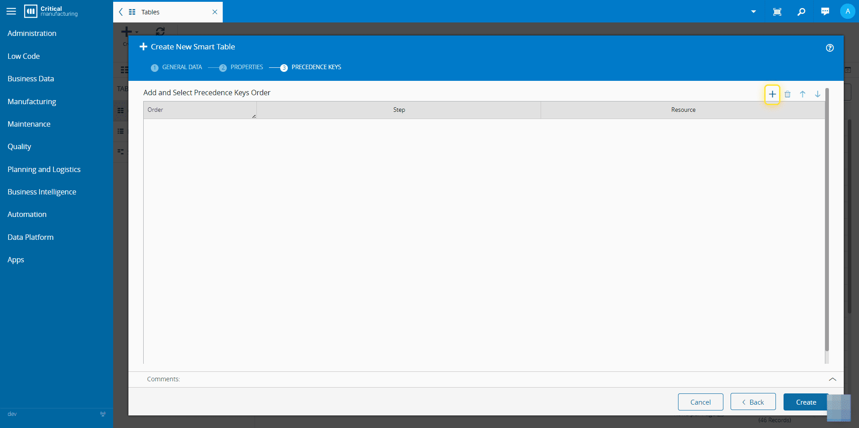Viewport: 859px width, 428px height.
Task: Cancel the Smart Table creation
Action: tap(700, 402)
